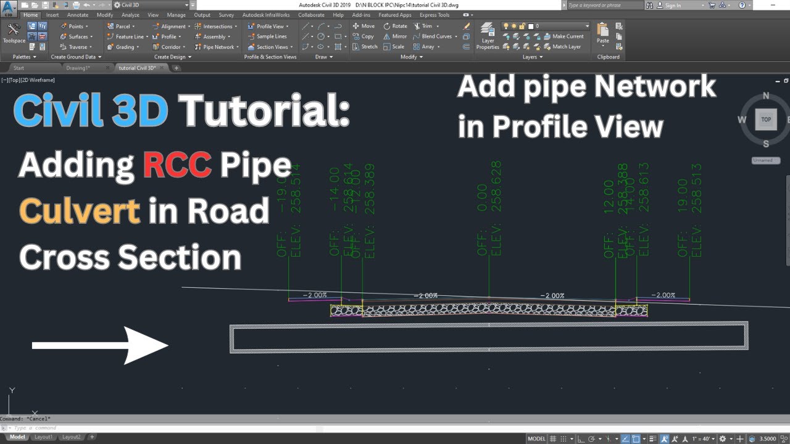This screenshot has height=444, width=790.
Task: Click the Save icon in quick access toolbar
Action: click(45, 5)
